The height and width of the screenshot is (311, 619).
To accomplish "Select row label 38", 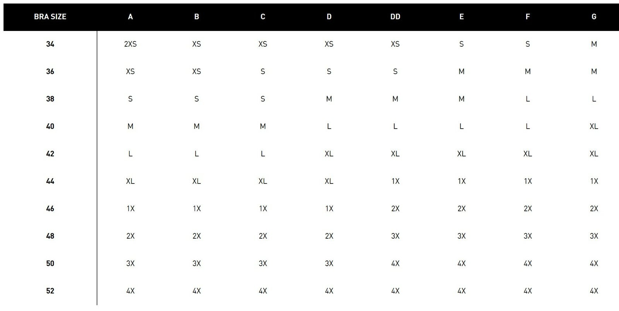I will click(50, 99).
